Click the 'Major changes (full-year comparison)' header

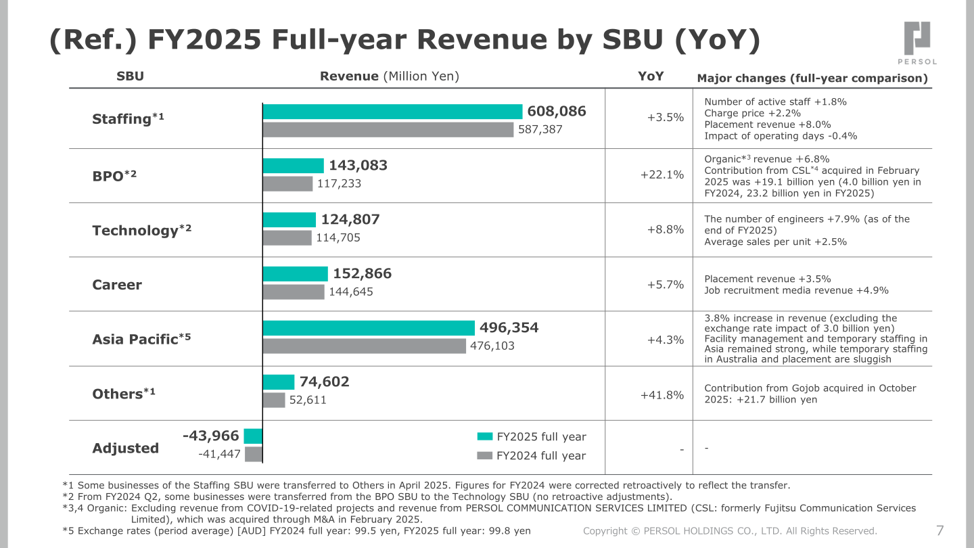812,78
